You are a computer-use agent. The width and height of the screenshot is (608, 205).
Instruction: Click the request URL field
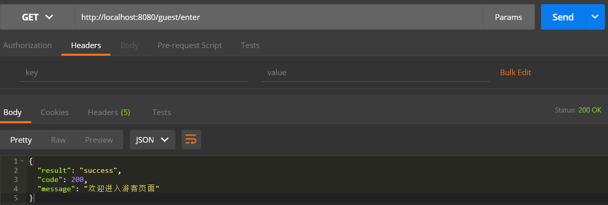tap(279, 17)
